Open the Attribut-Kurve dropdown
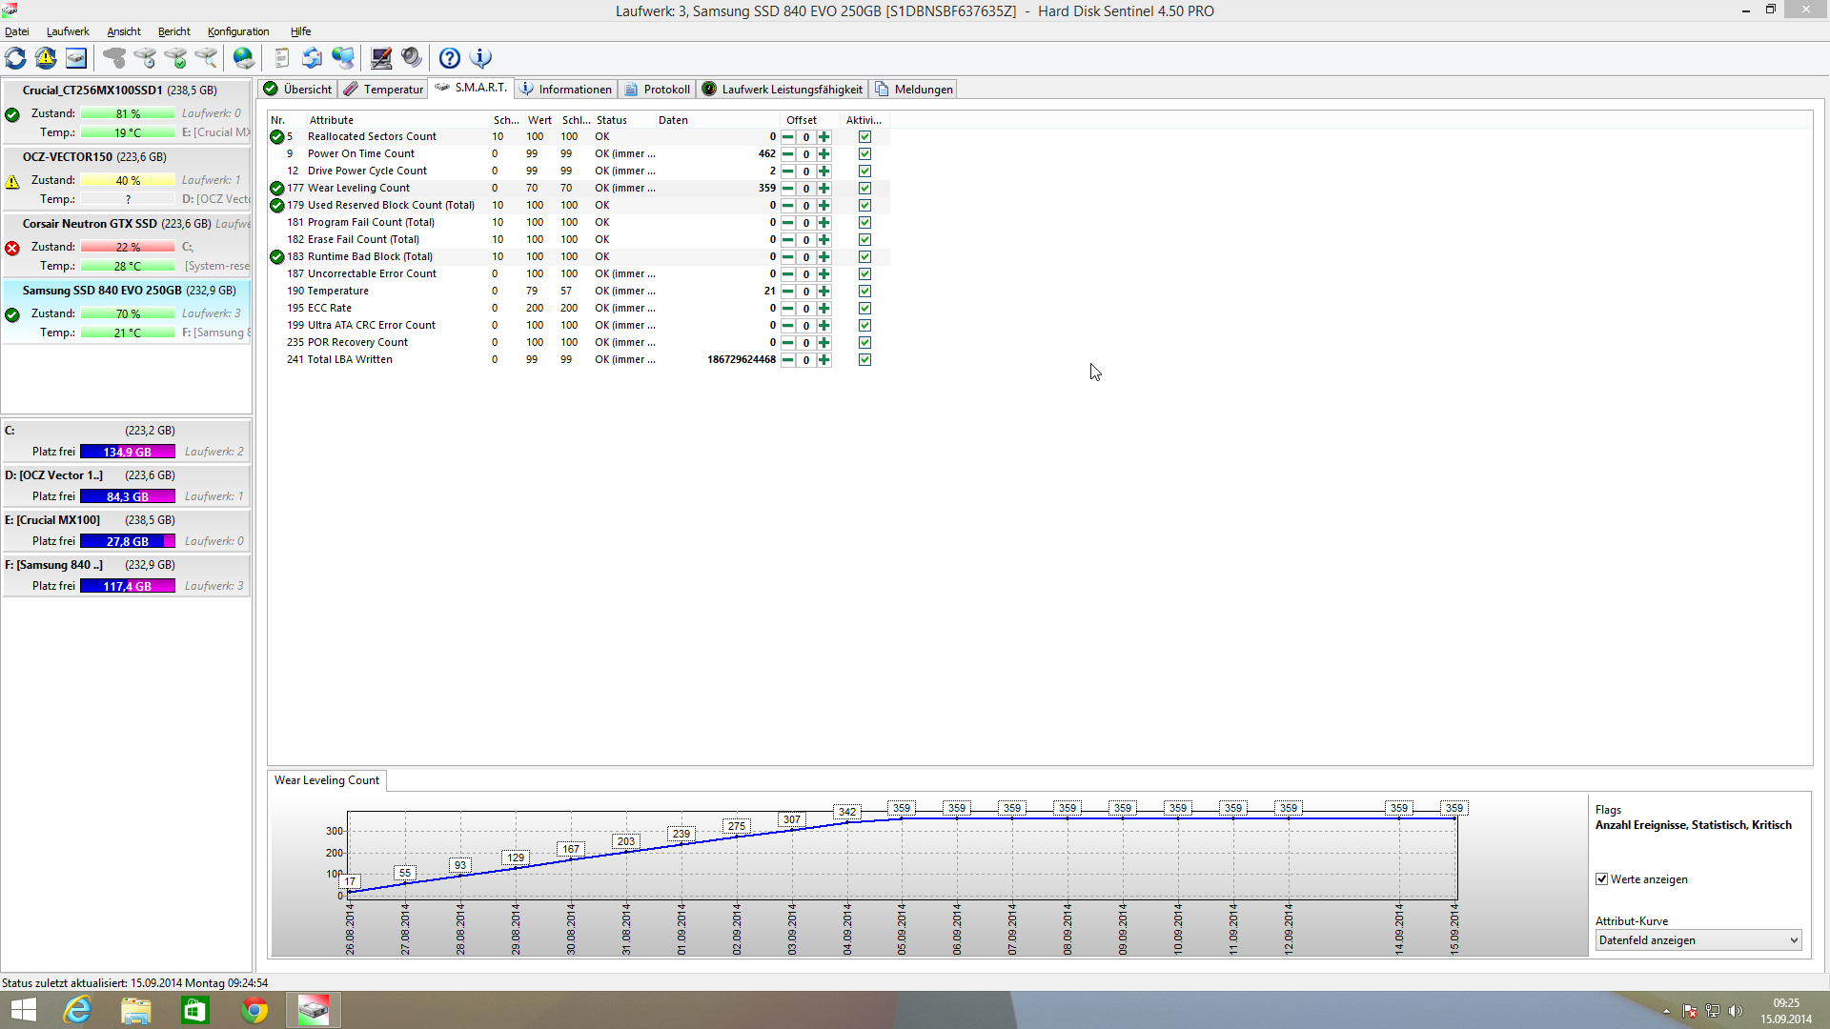The image size is (1830, 1029). [1698, 940]
